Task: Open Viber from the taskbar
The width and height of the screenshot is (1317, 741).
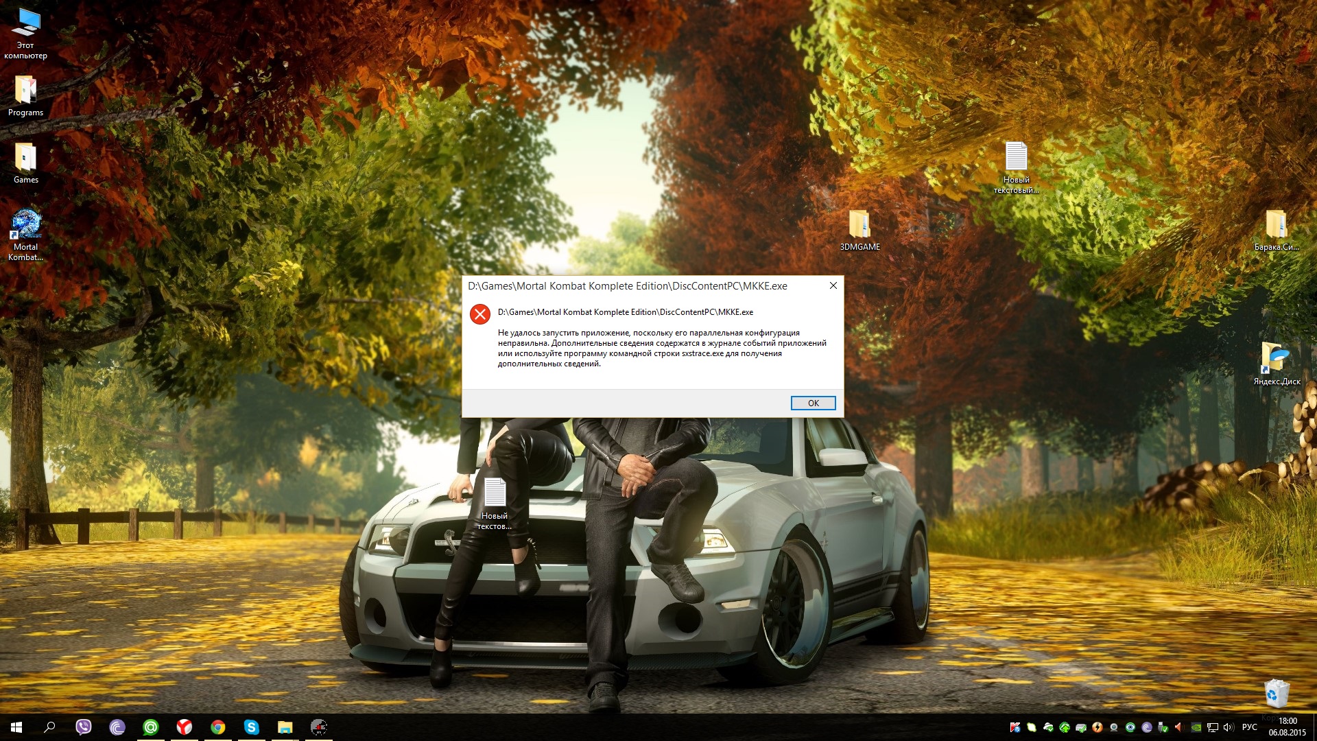Action: click(83, 727)
